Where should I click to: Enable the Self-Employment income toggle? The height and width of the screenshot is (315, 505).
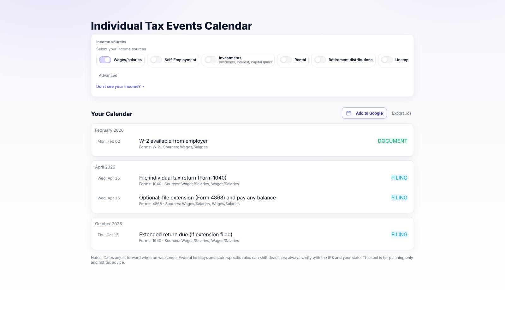(x=156, y=60)
